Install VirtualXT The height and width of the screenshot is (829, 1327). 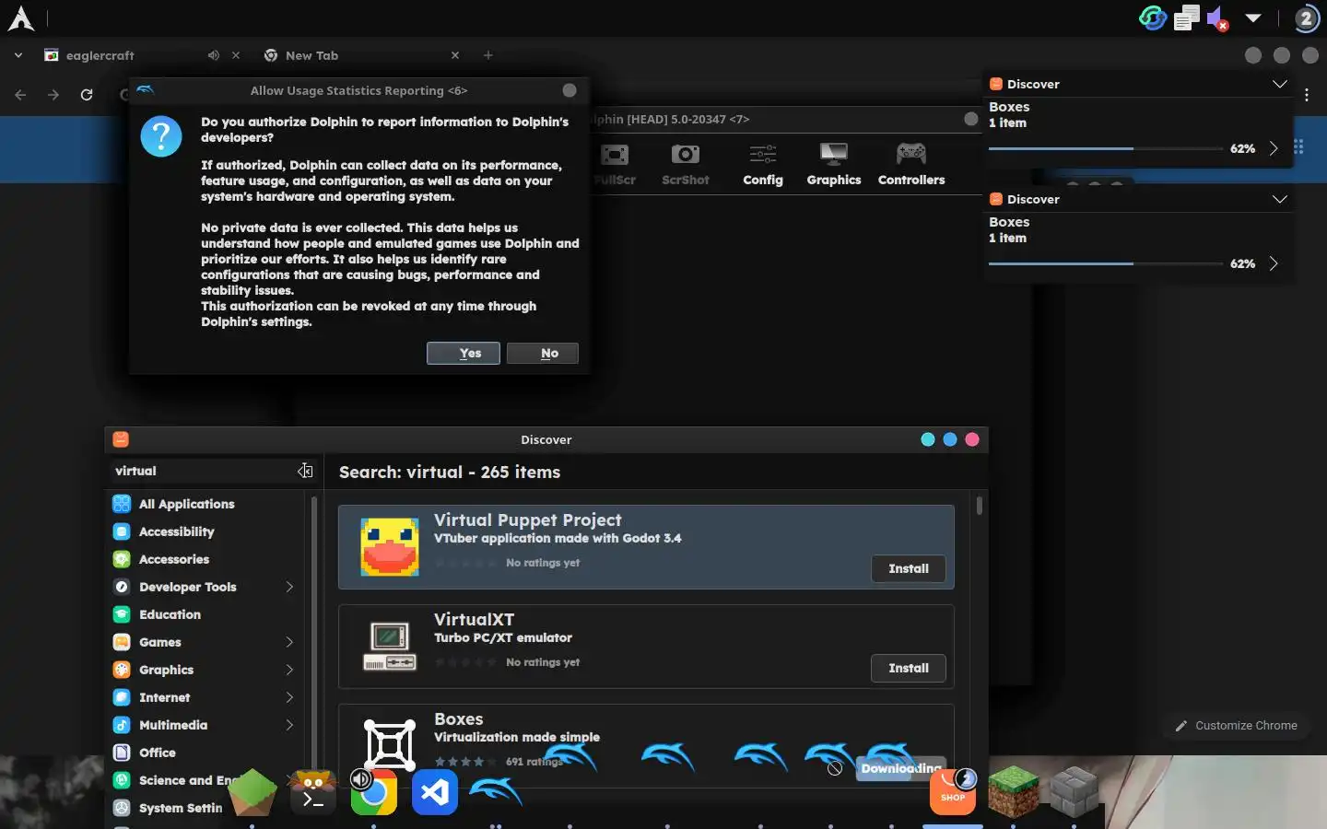click(909, 668)
